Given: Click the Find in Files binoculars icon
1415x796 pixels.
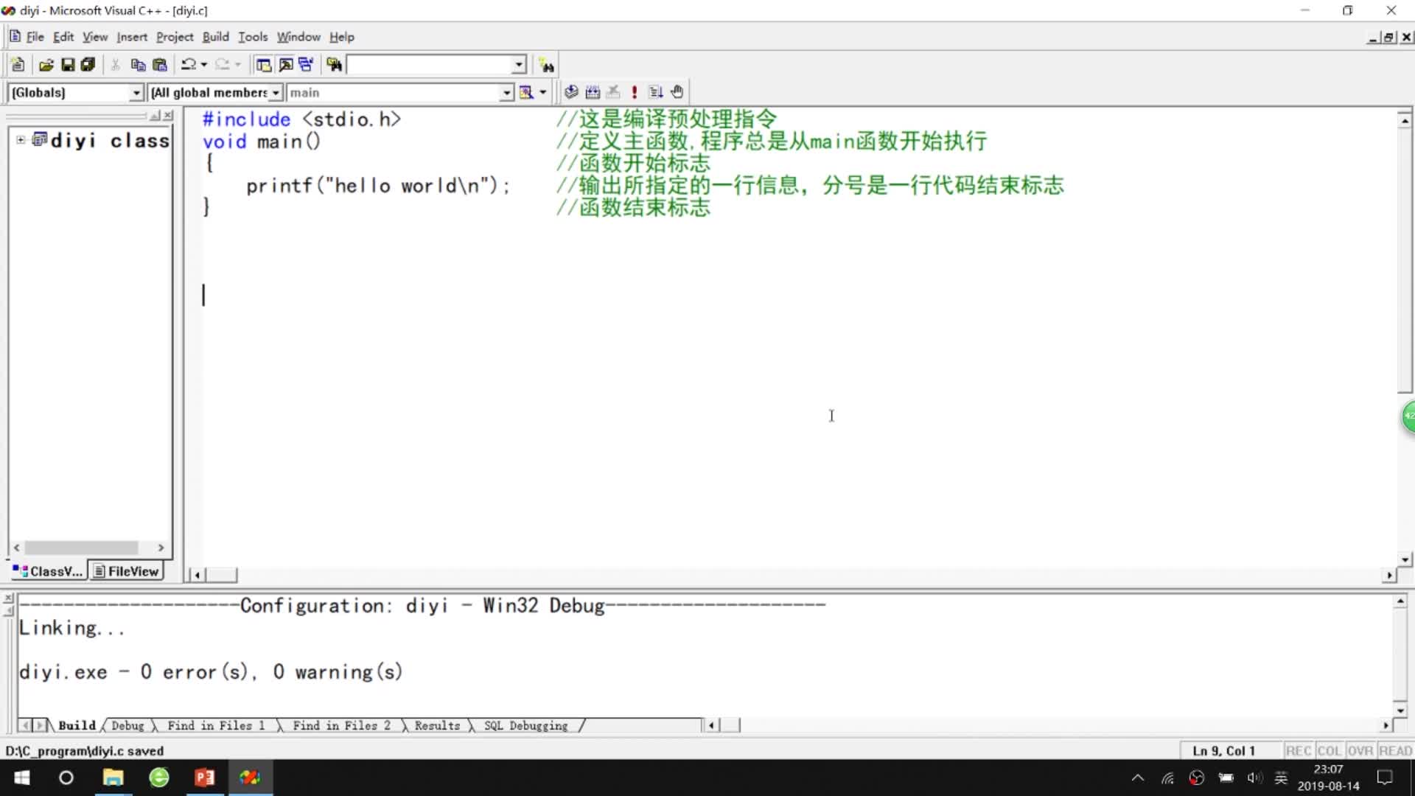Looking at the screenshot, I should point(335,65).
